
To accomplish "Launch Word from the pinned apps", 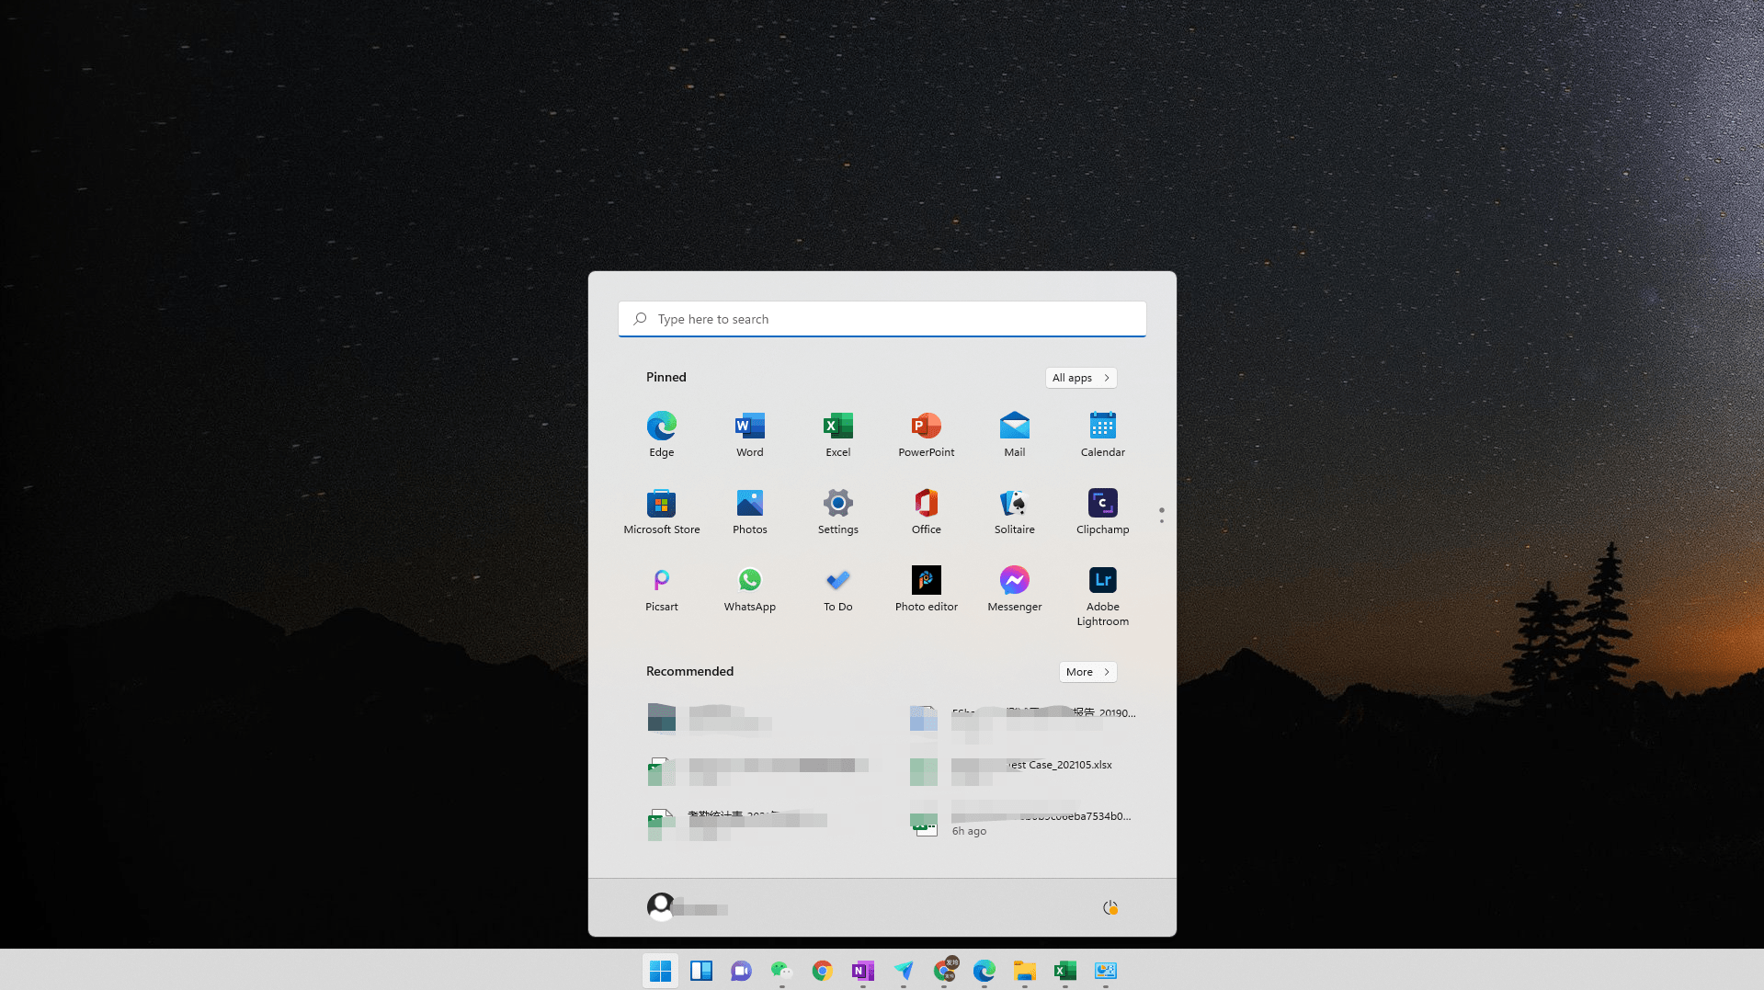I will (750, 434).
